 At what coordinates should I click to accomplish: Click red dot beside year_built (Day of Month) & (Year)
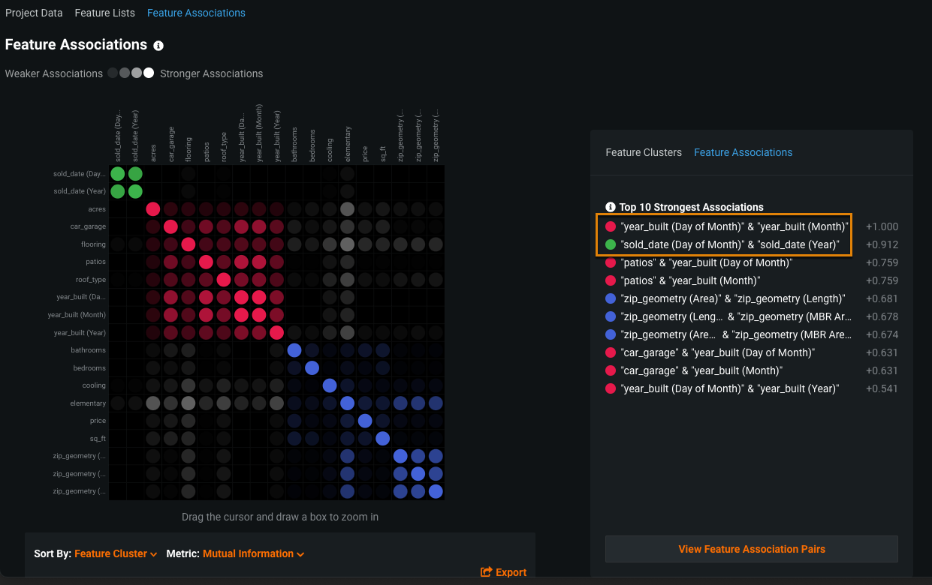[x=611, y=388]
